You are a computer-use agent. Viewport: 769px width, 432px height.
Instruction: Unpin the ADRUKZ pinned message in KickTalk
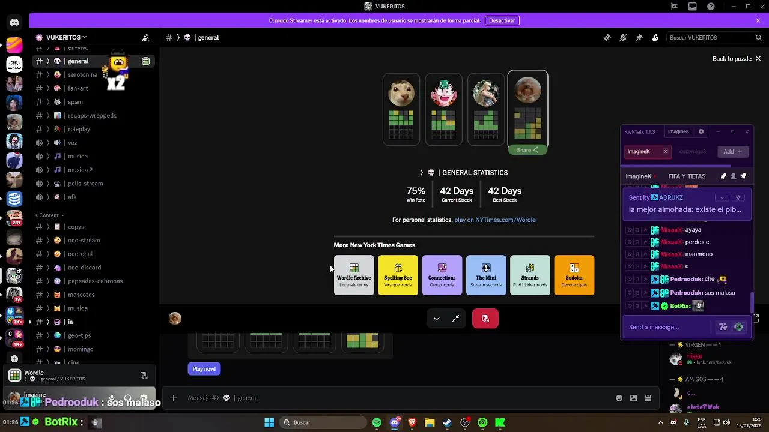point(738,197)
